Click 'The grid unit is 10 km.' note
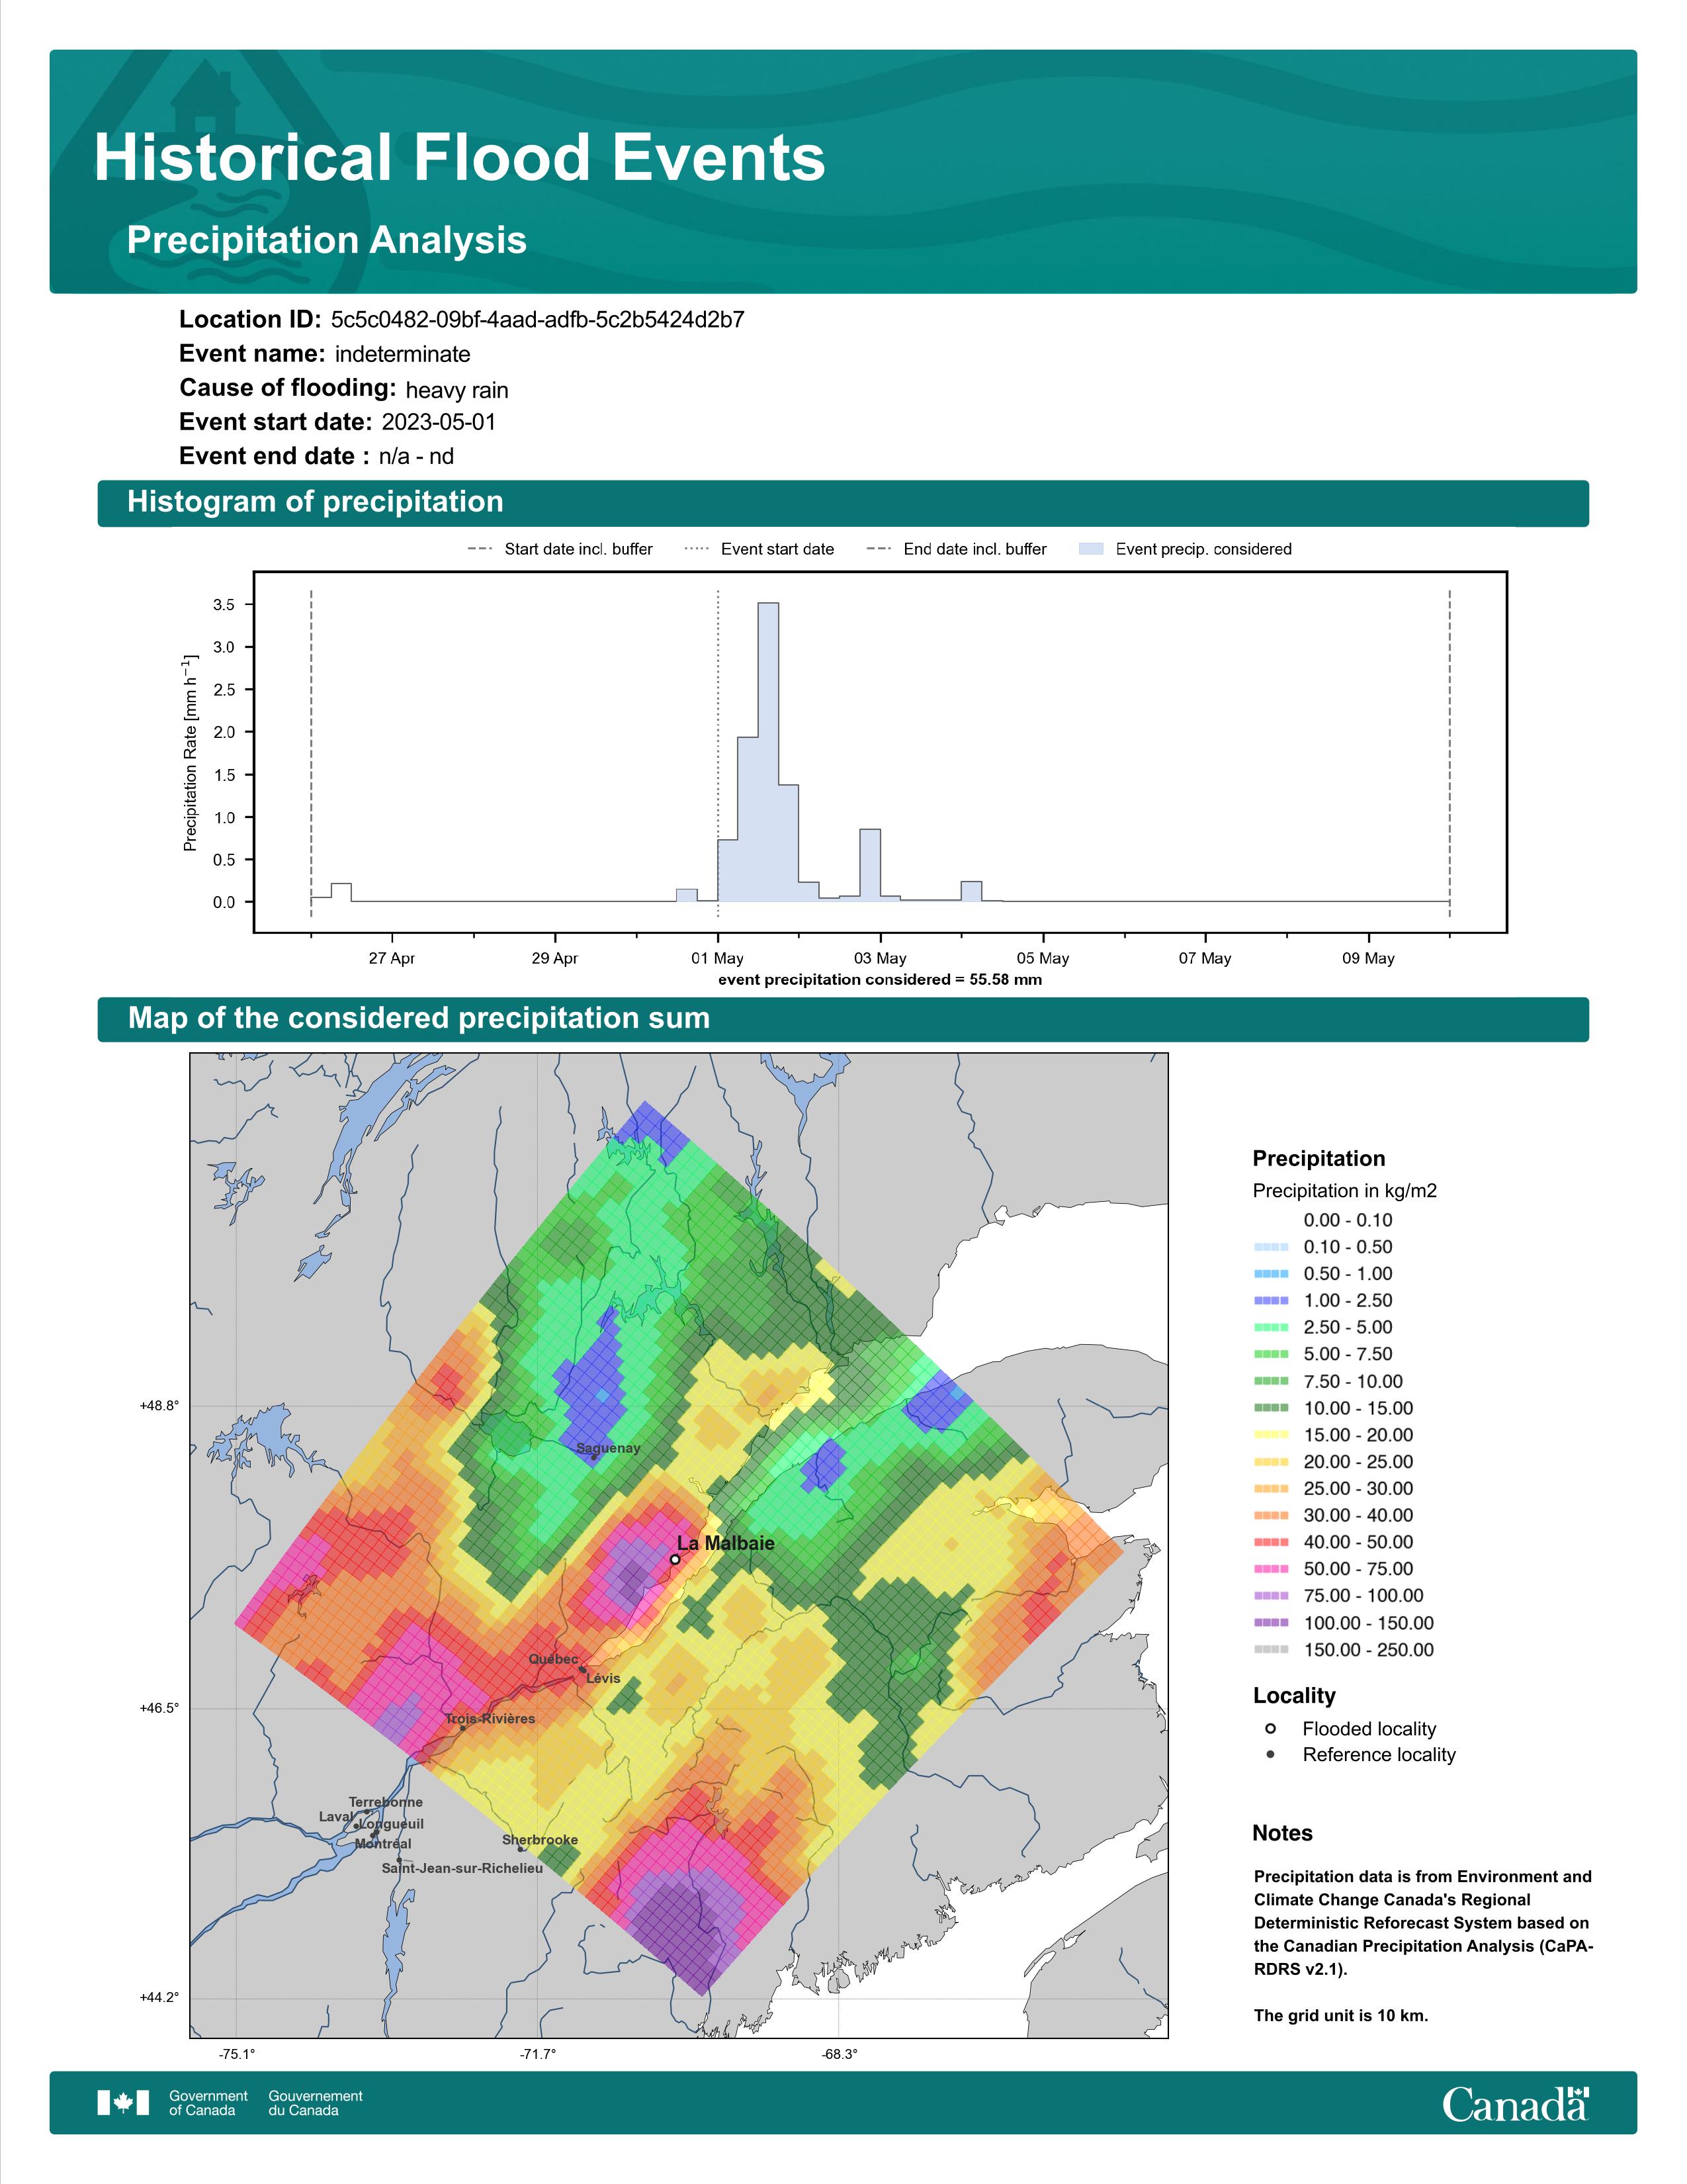1687x2184 pixels. click(1341, 2016)
